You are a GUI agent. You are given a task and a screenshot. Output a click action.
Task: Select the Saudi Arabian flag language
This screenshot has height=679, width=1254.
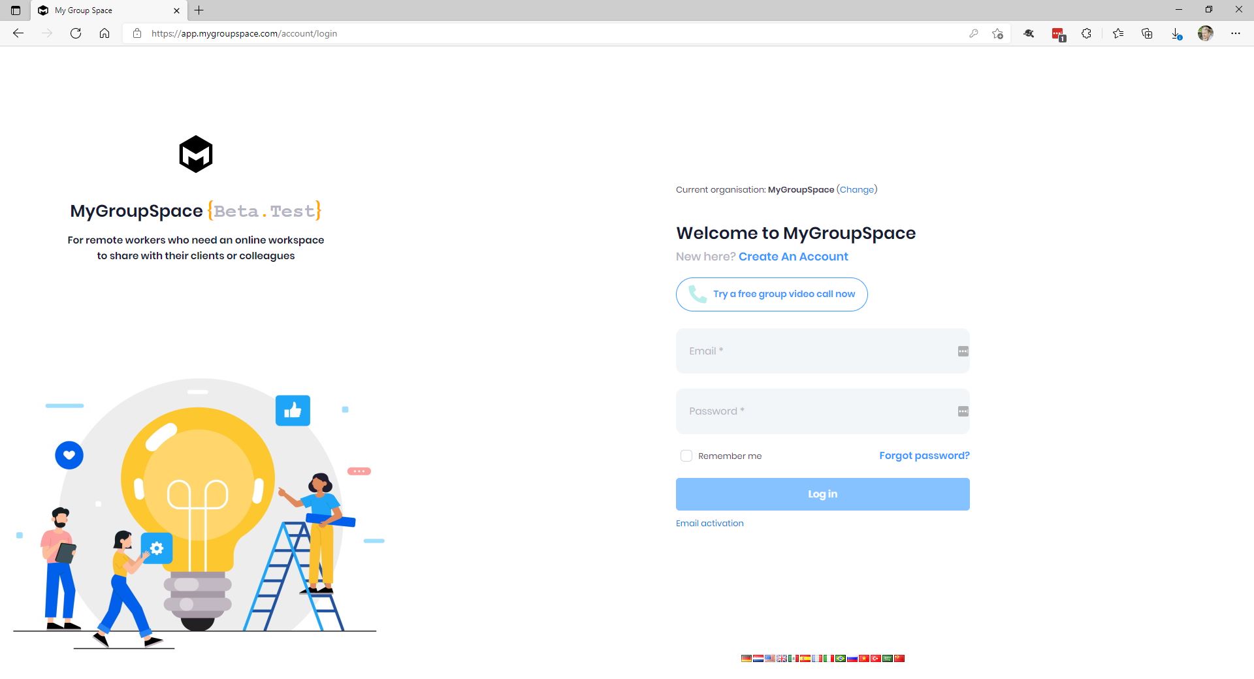888,658
